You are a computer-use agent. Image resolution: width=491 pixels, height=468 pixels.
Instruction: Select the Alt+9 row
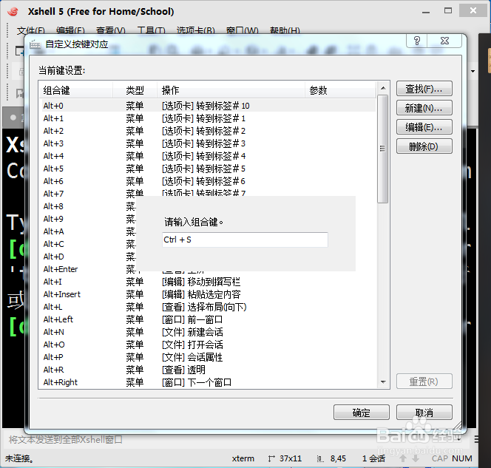pos(88,219)
